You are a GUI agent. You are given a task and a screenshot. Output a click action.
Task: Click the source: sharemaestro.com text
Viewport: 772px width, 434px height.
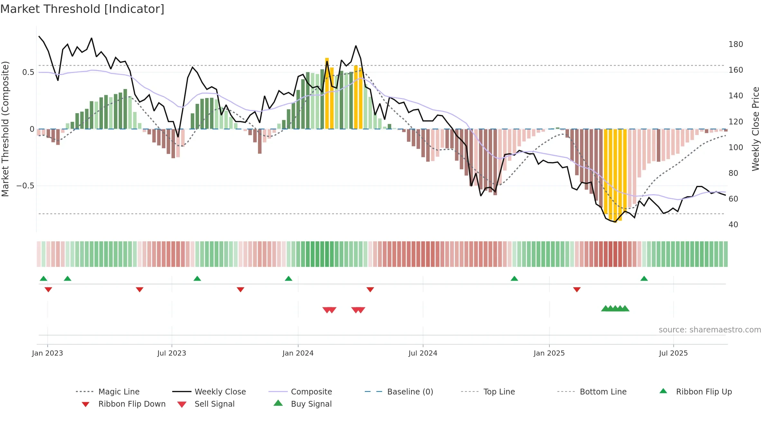point(710,330)
